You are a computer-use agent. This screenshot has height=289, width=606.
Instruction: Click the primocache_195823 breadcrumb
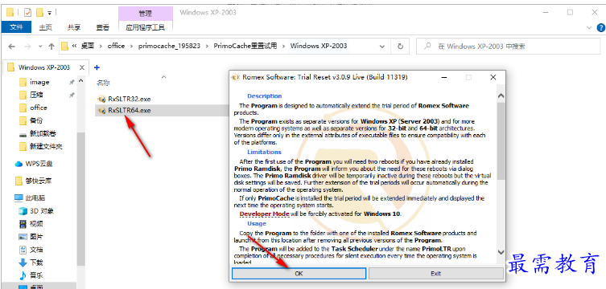[x=169, y=46]
